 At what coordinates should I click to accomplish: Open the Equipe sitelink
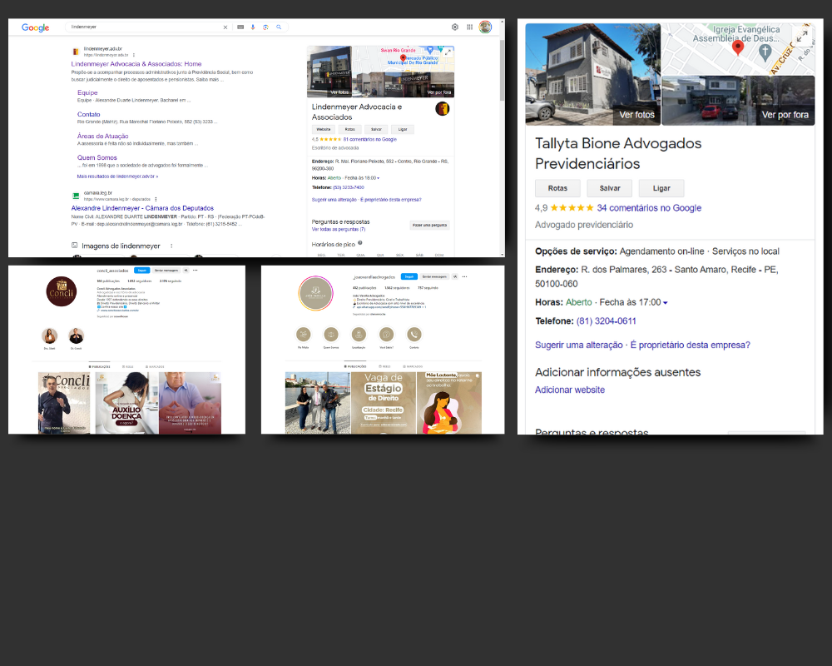(87, 92)
